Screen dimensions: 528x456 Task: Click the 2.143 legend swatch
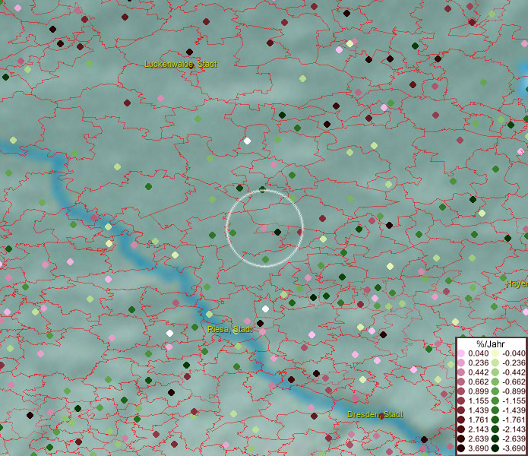tap(461, 429)
